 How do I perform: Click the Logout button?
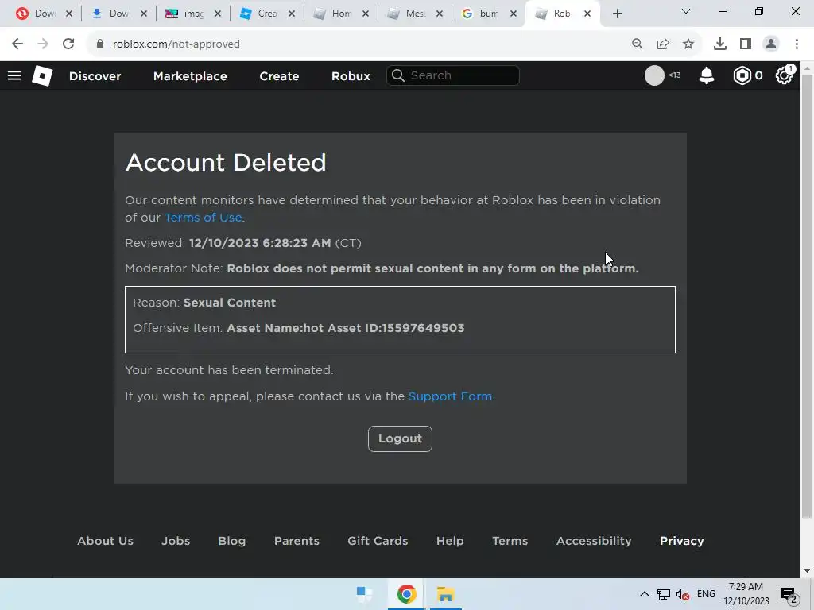point(400,438)
